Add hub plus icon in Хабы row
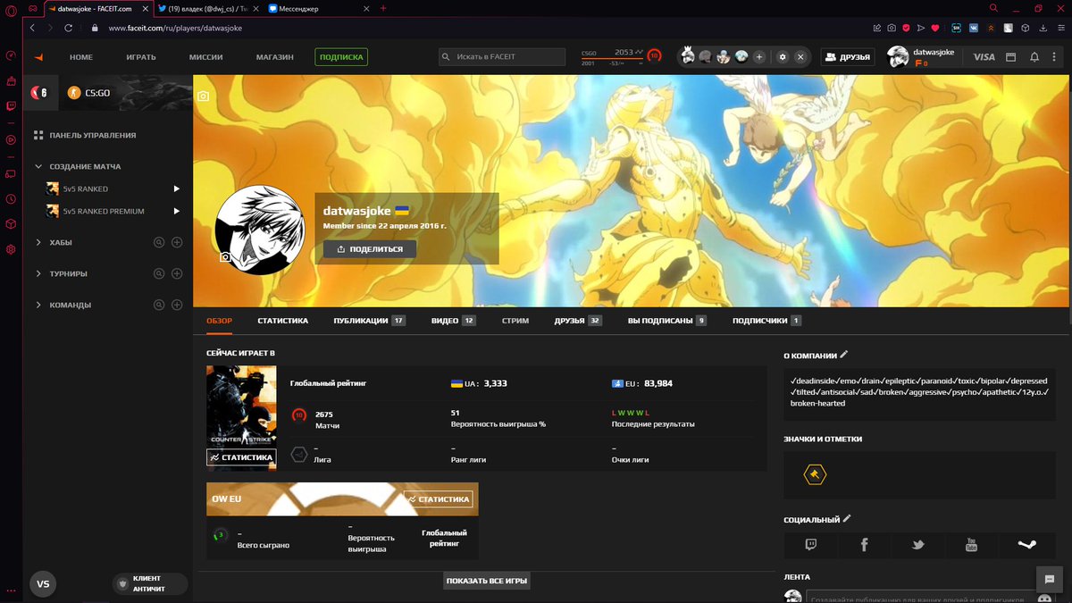 pyautogui.click(x=177, y=242)
